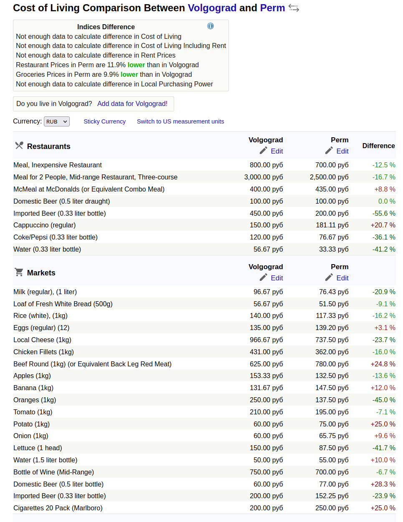Click pencil icon for Volgograd in Markets
Image resolution: width=403 pixels, height=522 pixels.
coord(263,277)
